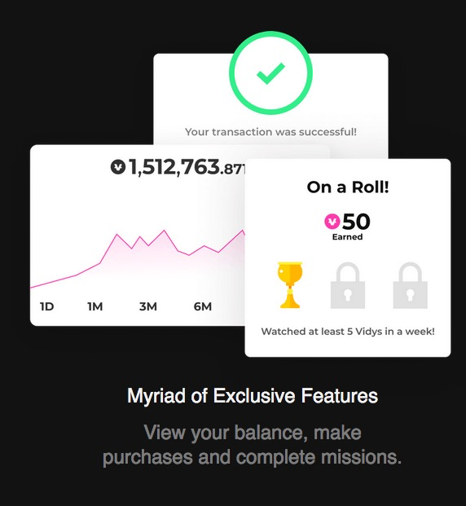Click the 50 Earned reward amount

(356, 222)
